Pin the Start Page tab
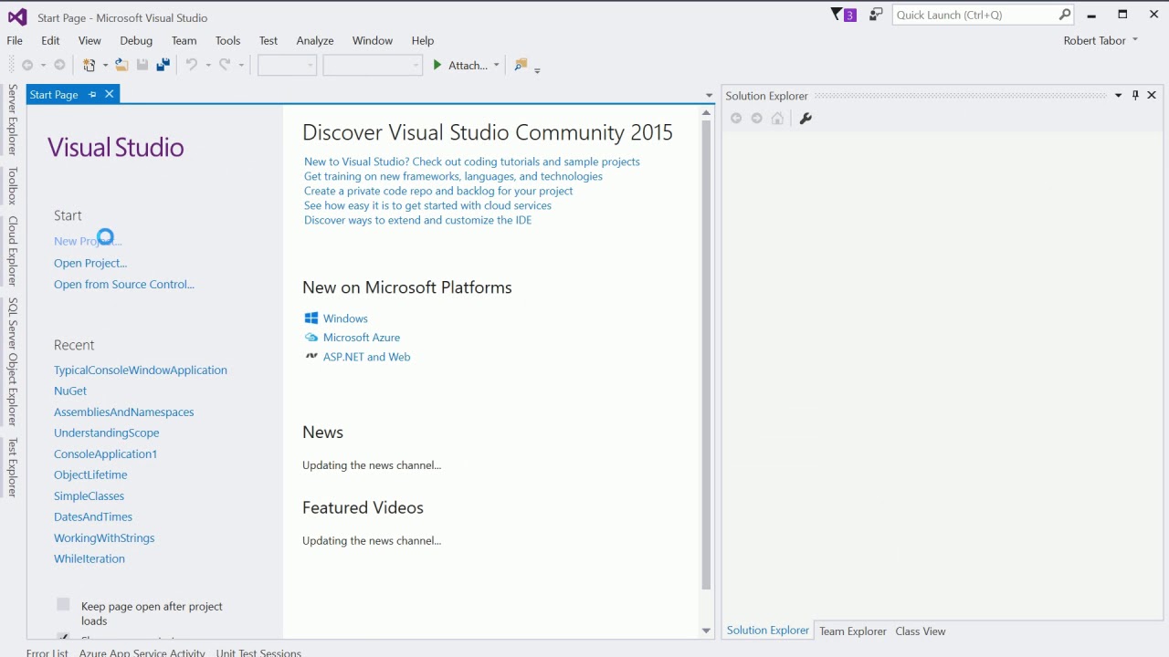This screenshot has width=1169, height=657. pos(92,95)
